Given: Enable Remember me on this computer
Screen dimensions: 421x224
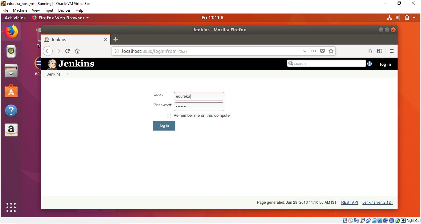Looking at the screenshot, I should 169,116.
